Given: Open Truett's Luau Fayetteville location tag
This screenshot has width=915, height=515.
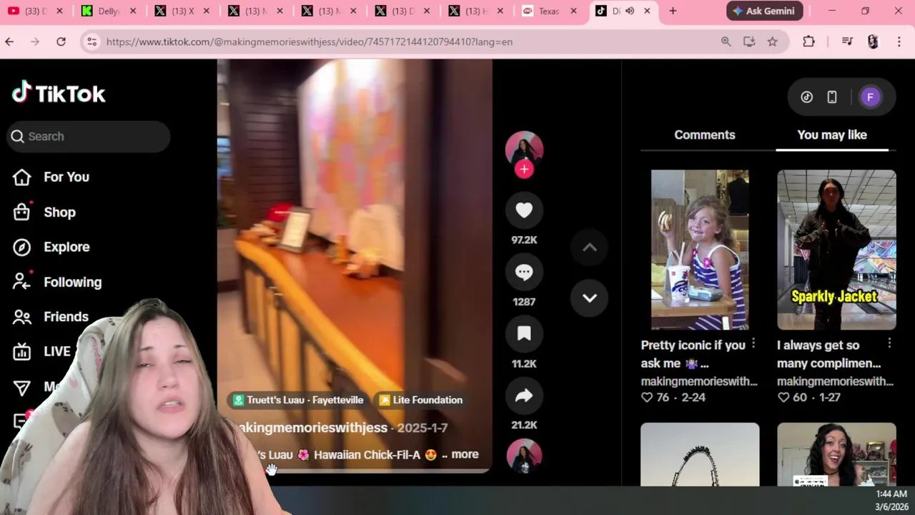Looking at the screenshot, I should (298, 400).
